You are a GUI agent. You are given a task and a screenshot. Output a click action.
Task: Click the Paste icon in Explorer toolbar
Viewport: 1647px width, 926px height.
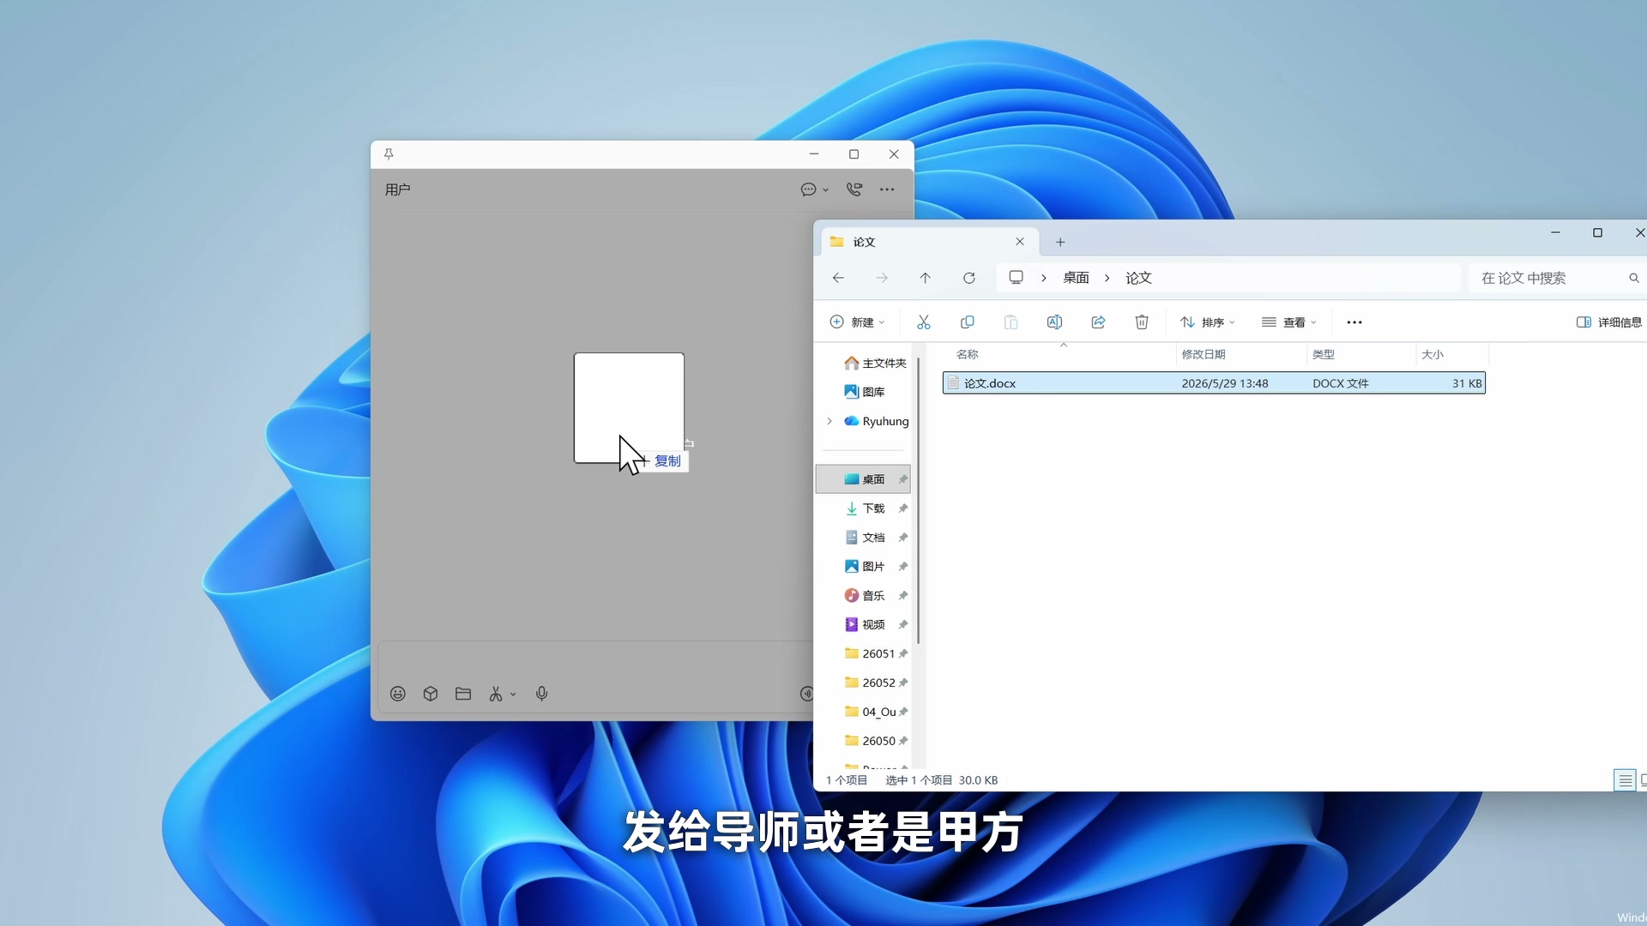click(x=1011, y=322)
